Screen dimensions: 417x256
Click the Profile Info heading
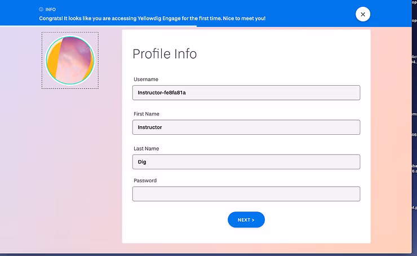pyautogui.click(x=165, y=54)
